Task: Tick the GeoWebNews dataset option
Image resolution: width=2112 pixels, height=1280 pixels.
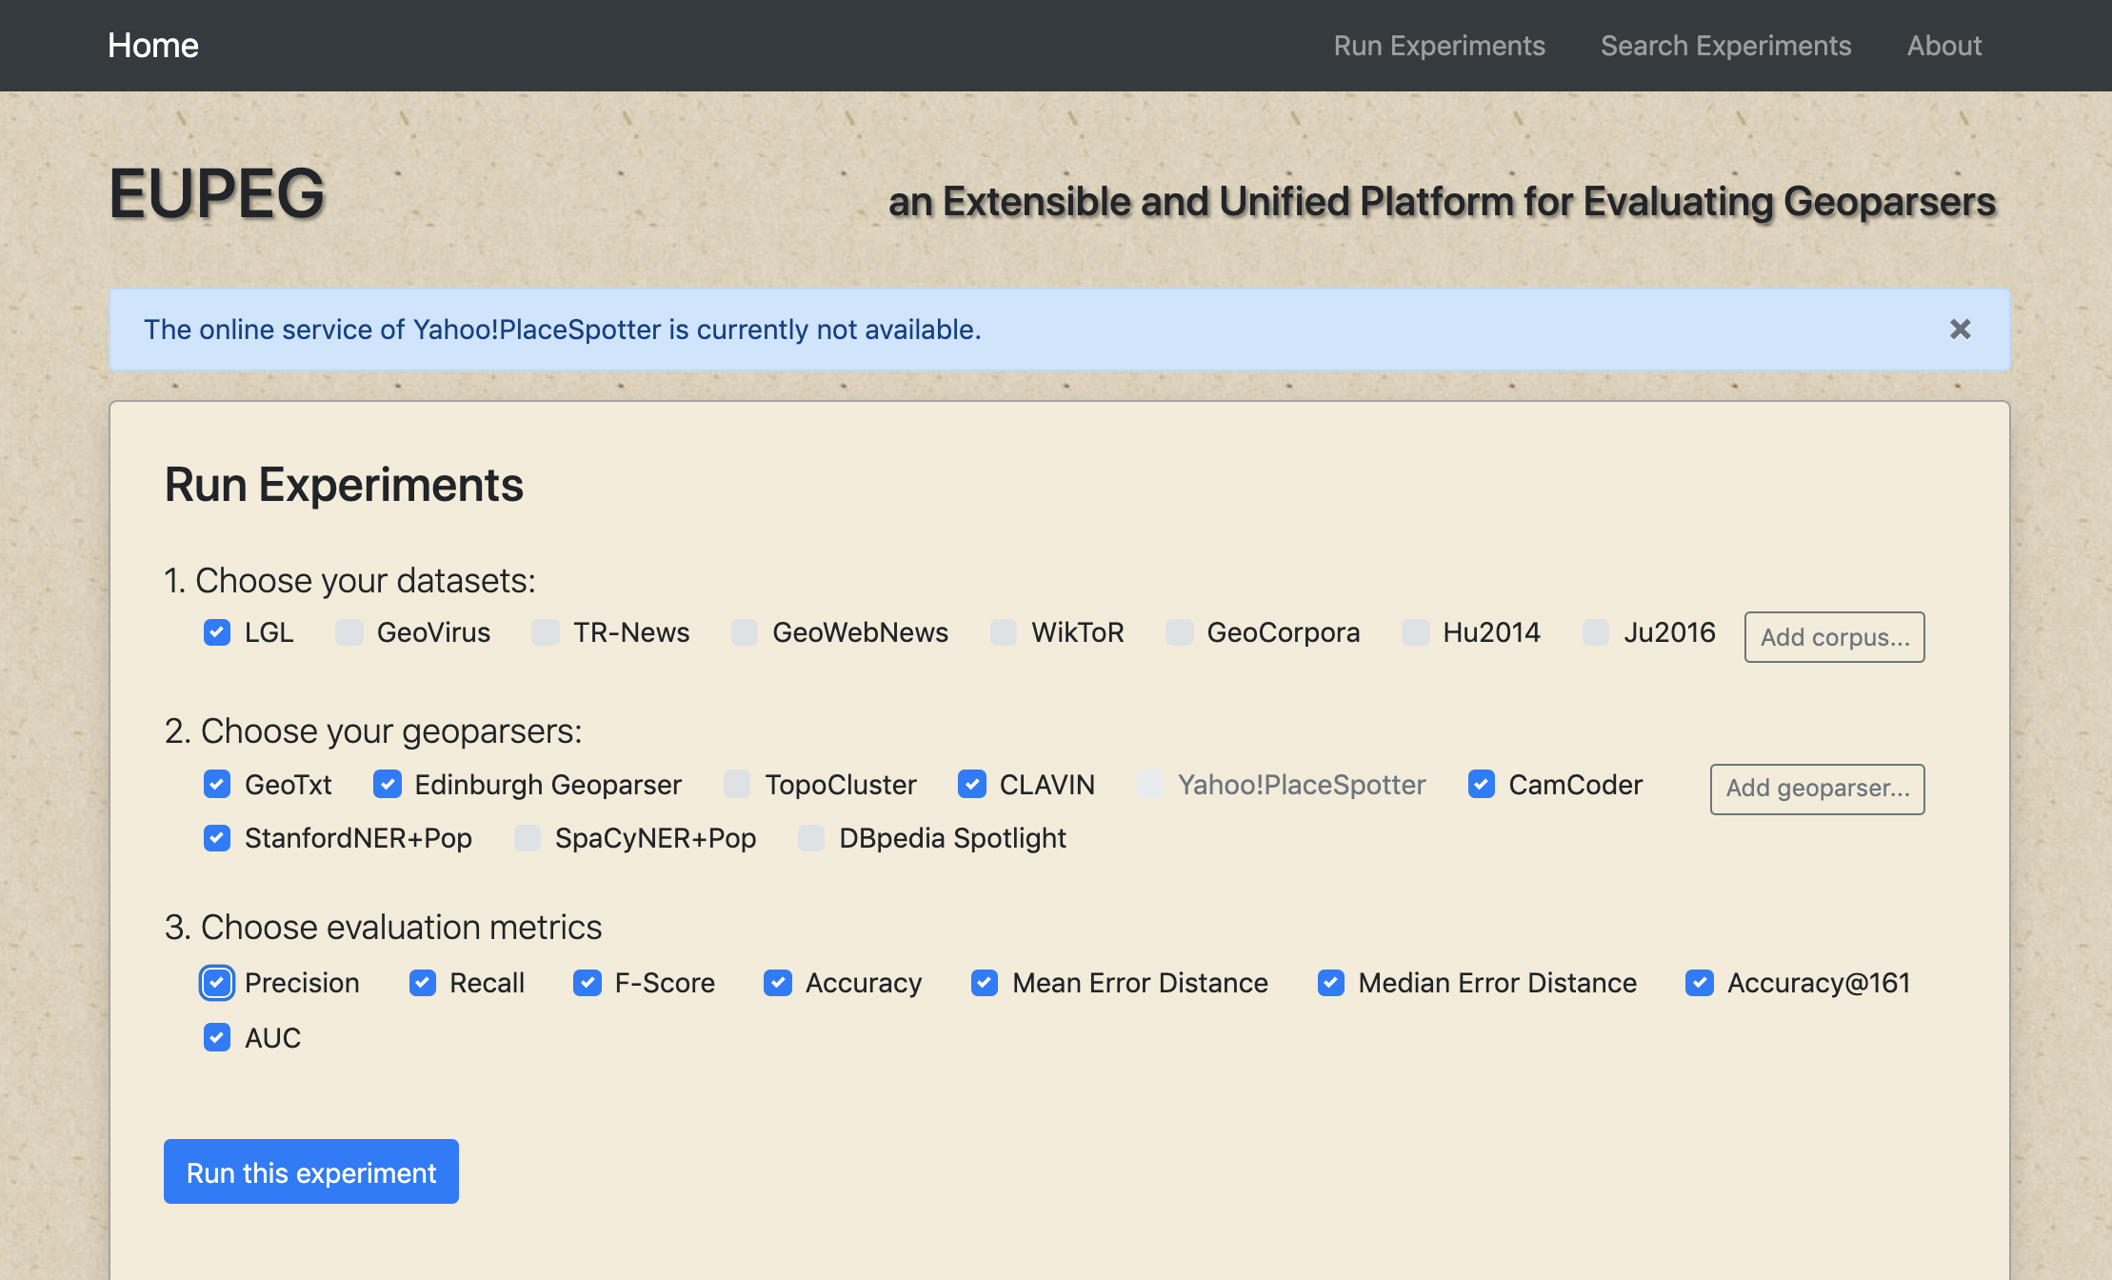Action: [x=745, y=632]
